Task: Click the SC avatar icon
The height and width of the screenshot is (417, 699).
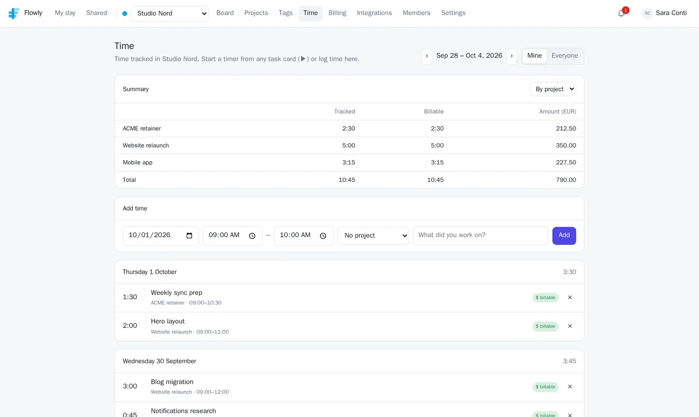Action: click(x=648, y=13)
